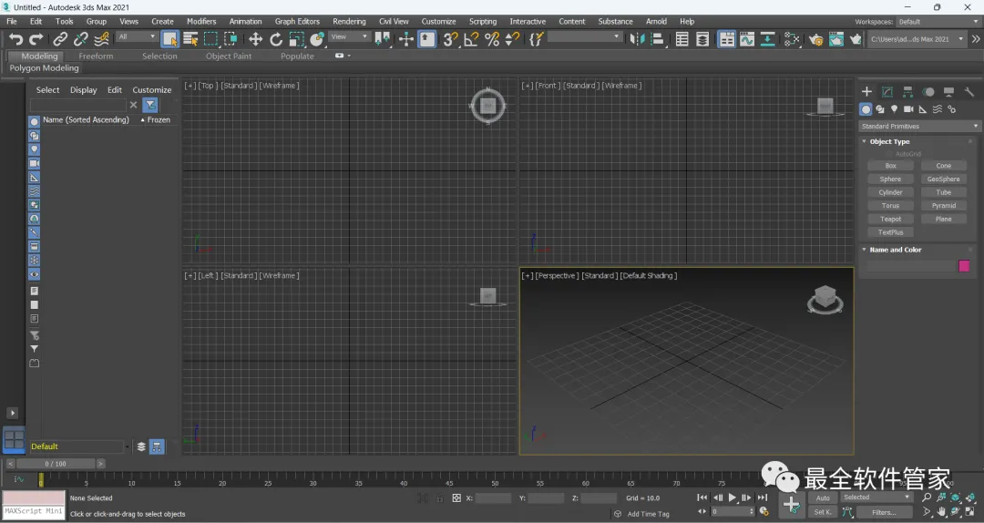Screen dimensions: 984x523
Task: Click the Undo arrow in main toolbar
Action: point(15,39)
